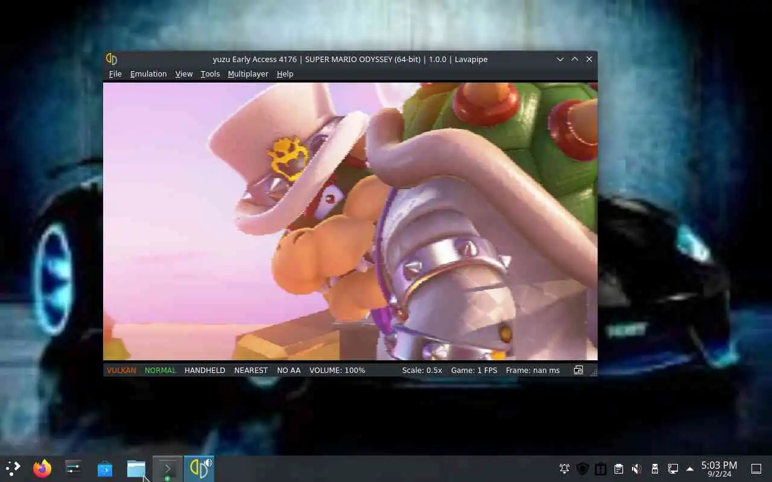Mute yuzu audio via taskbar speaker badge
Viewport: 772px width, 482px height.
tap(207, 463)
